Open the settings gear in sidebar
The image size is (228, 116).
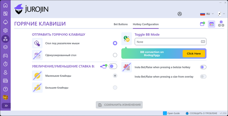tap(5, 30)
